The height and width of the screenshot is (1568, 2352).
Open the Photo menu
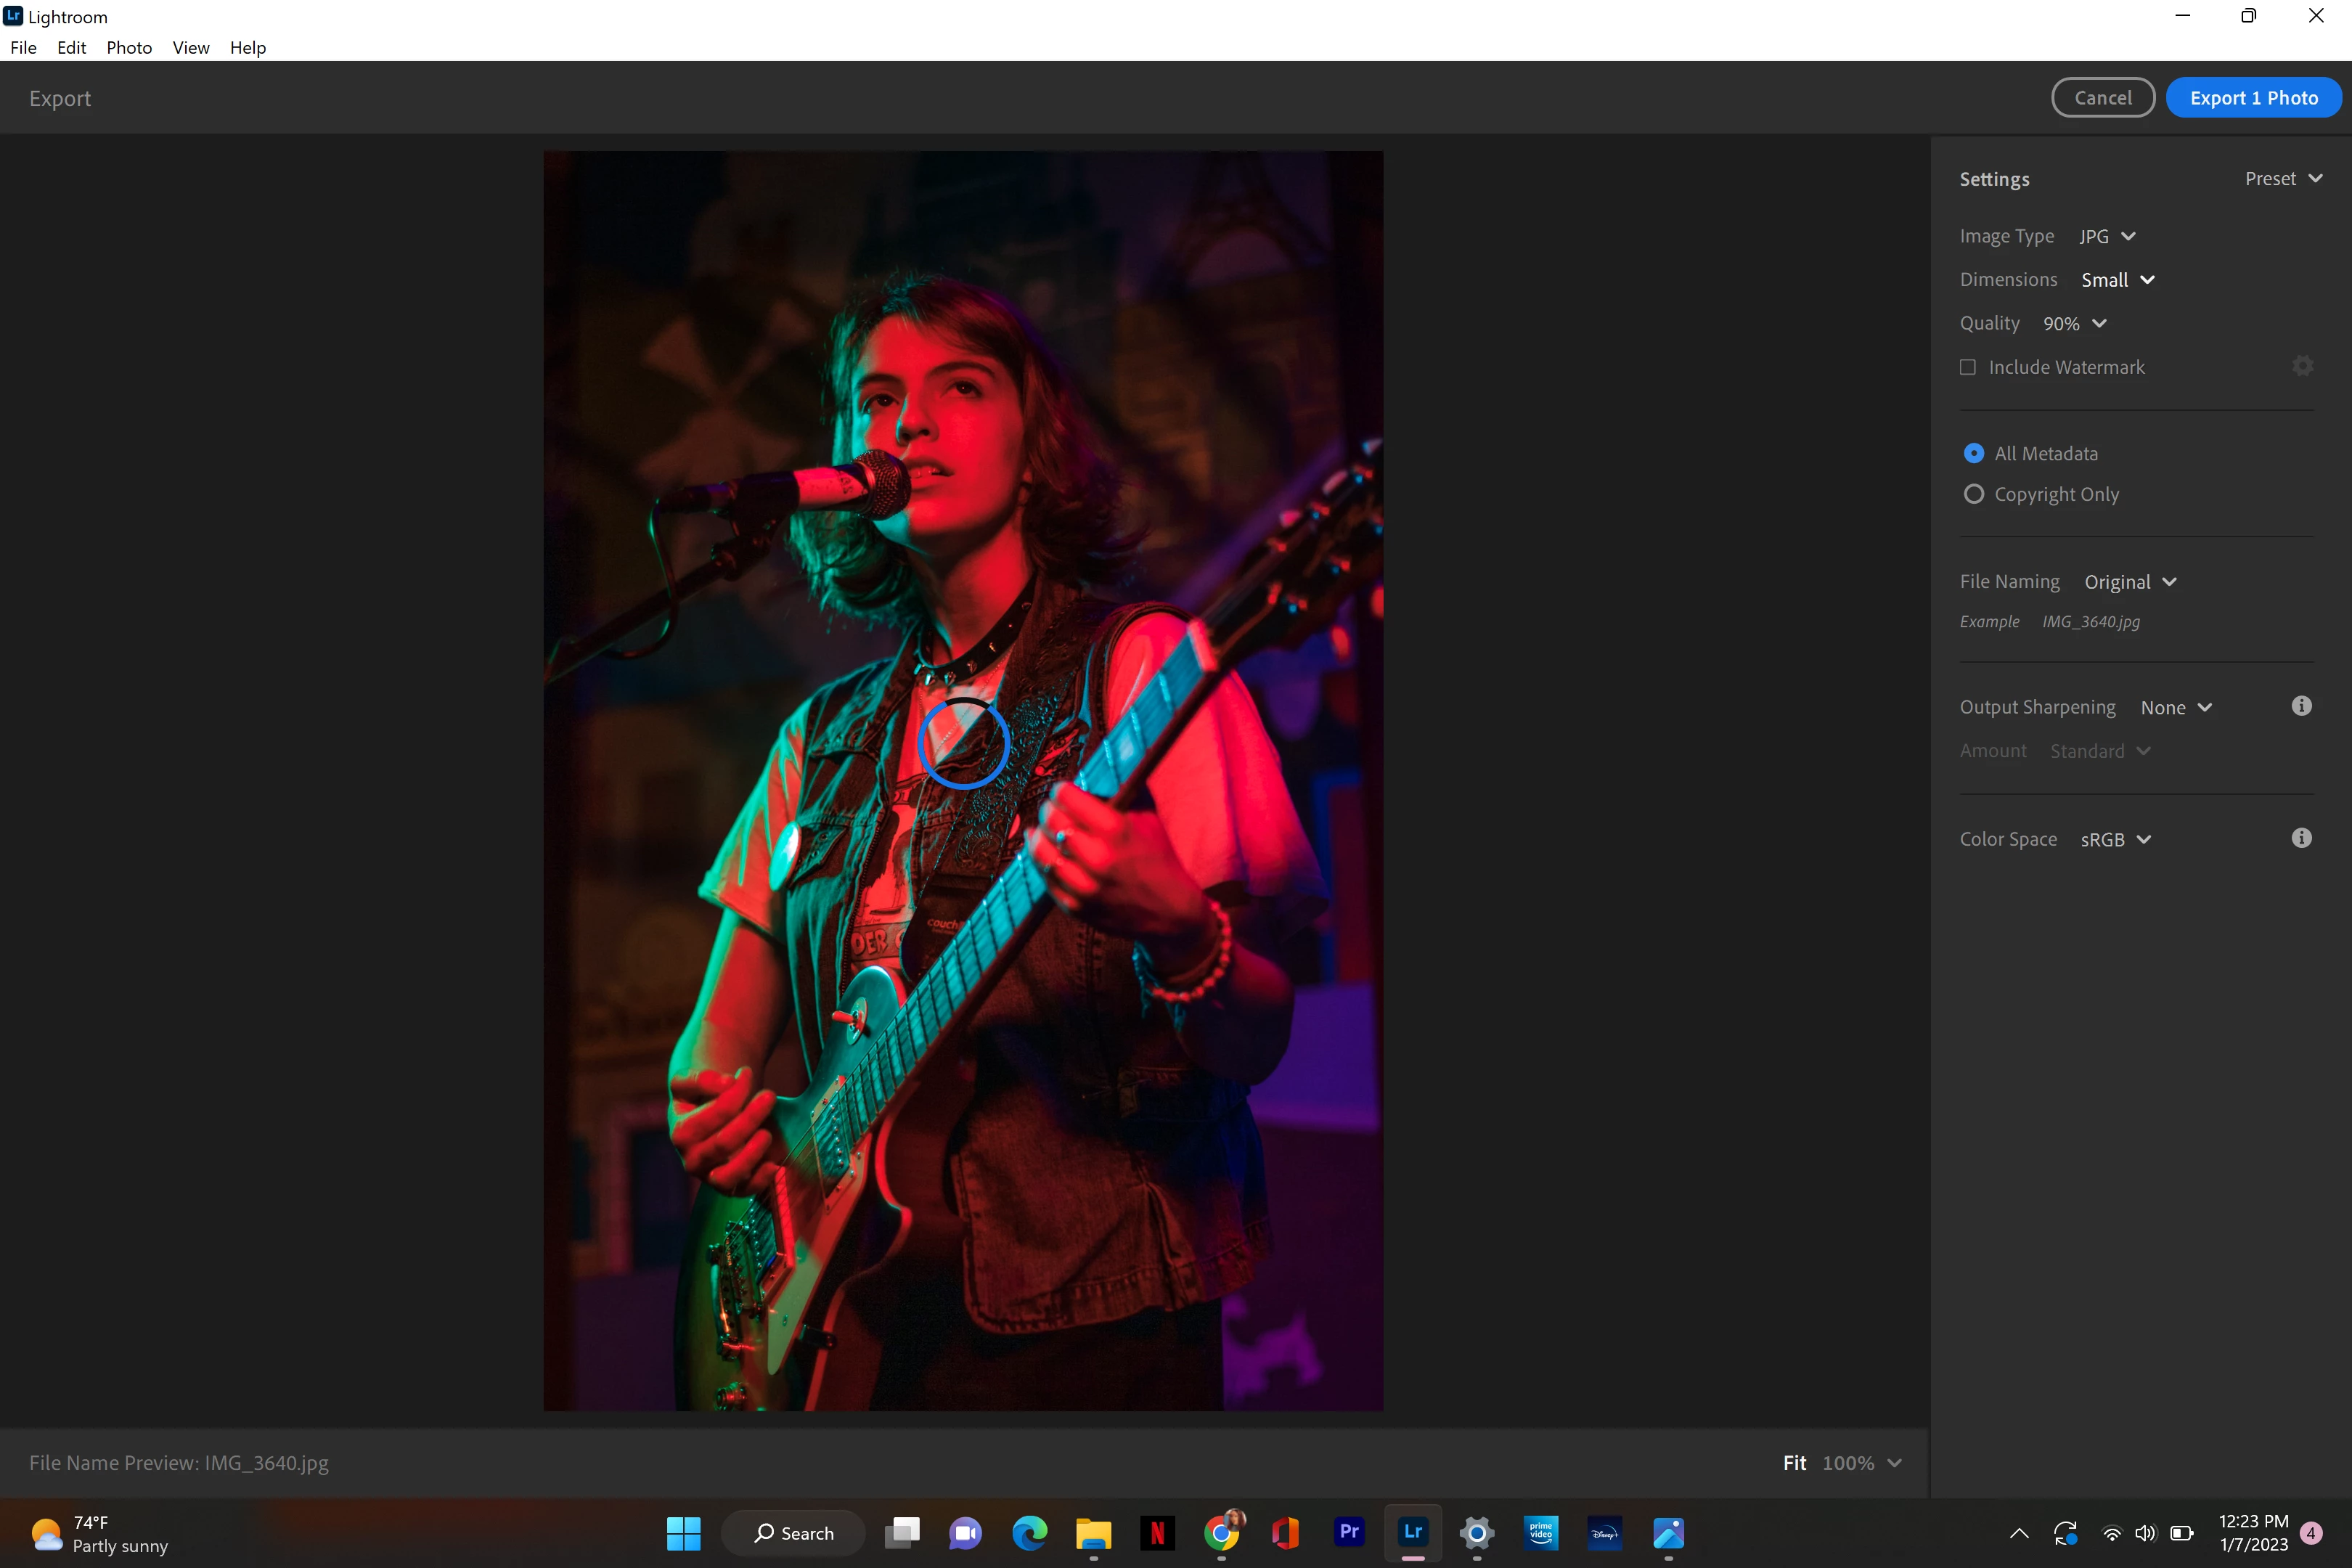[x=129, y=47]
